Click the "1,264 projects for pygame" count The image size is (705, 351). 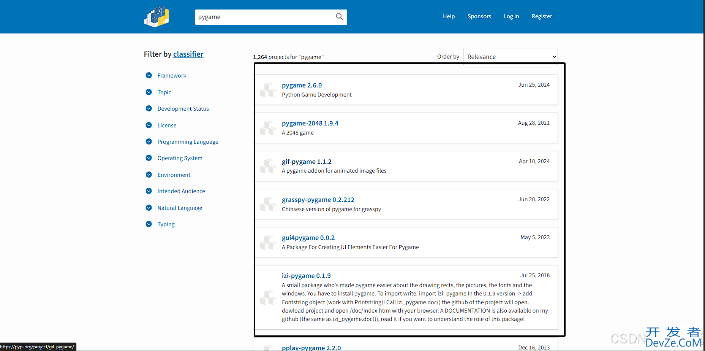click(x=288, y=57)
